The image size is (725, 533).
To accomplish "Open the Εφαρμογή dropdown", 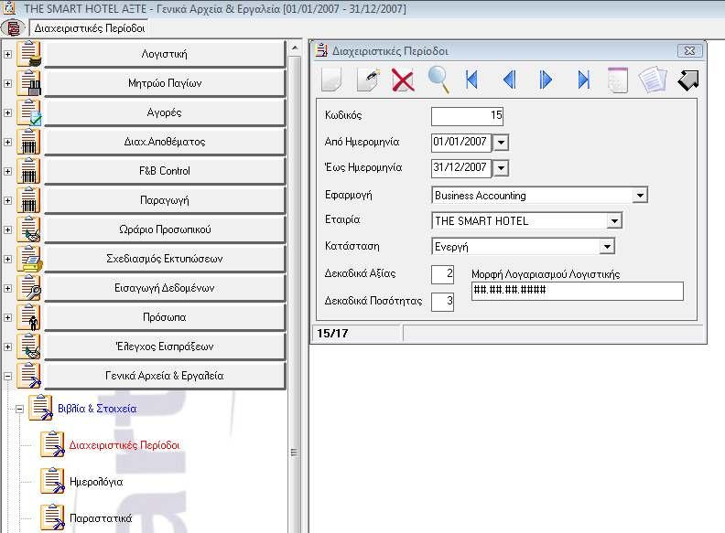I will tap(640, 196).
